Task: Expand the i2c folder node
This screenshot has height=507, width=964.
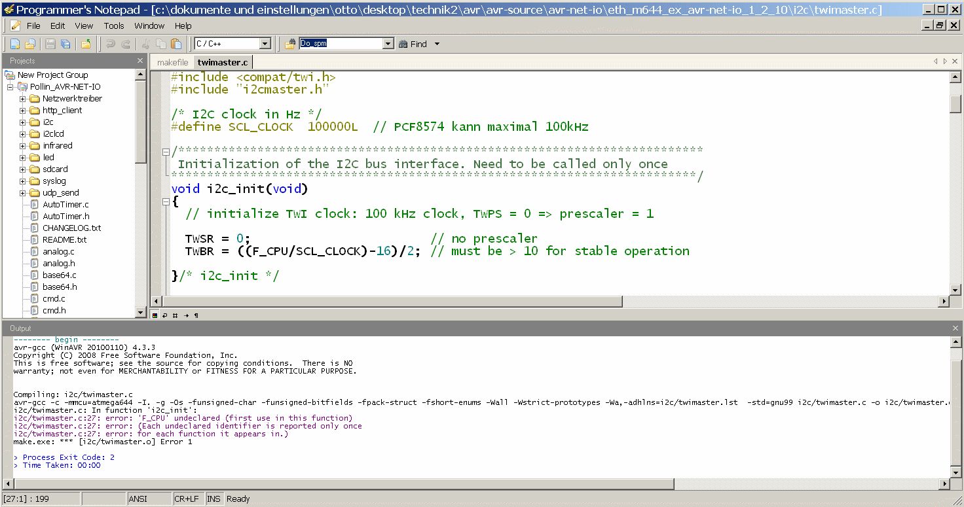Action: tap(22, 122)
